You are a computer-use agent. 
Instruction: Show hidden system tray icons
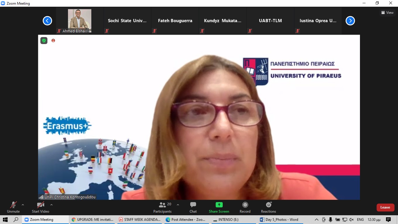(x=317, y=220)
